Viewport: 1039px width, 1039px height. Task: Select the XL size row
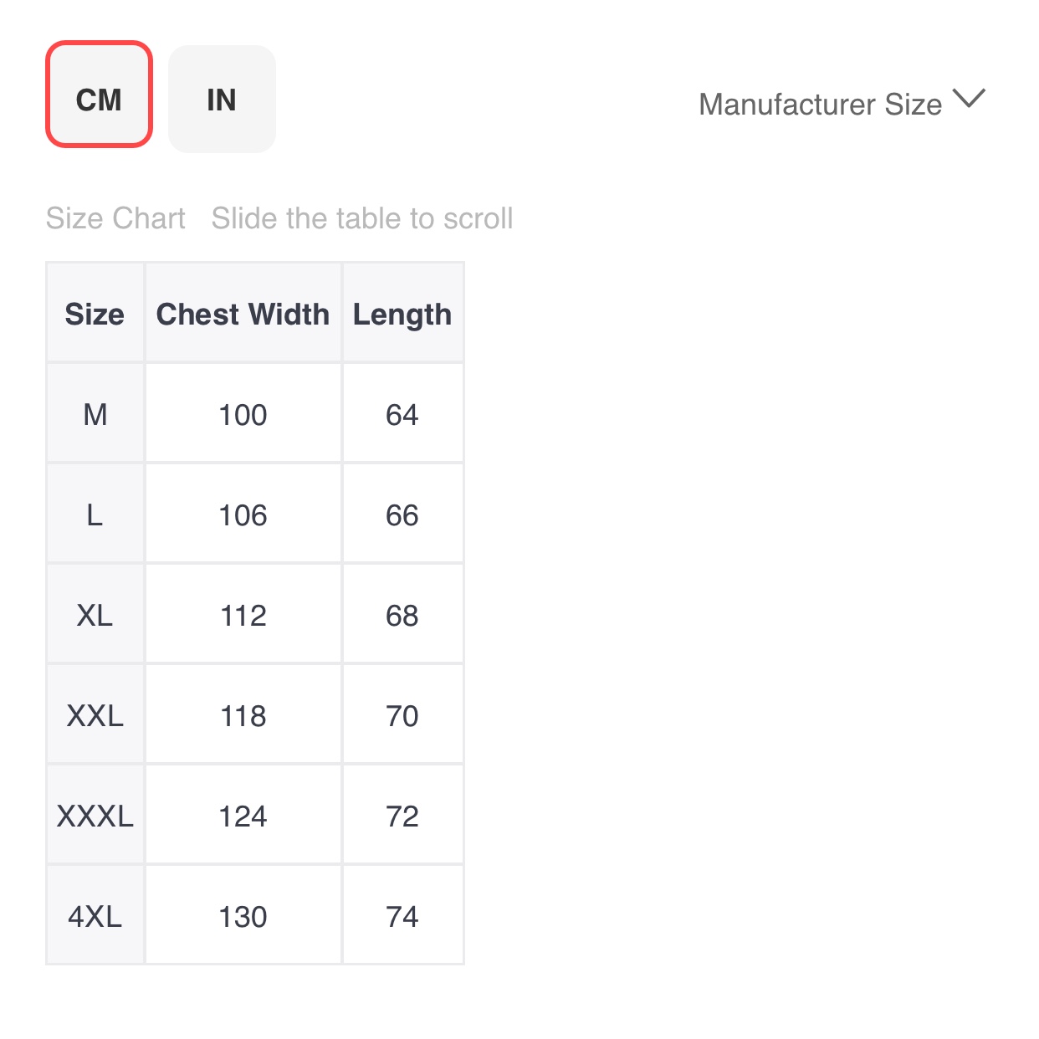pos(95,615)
